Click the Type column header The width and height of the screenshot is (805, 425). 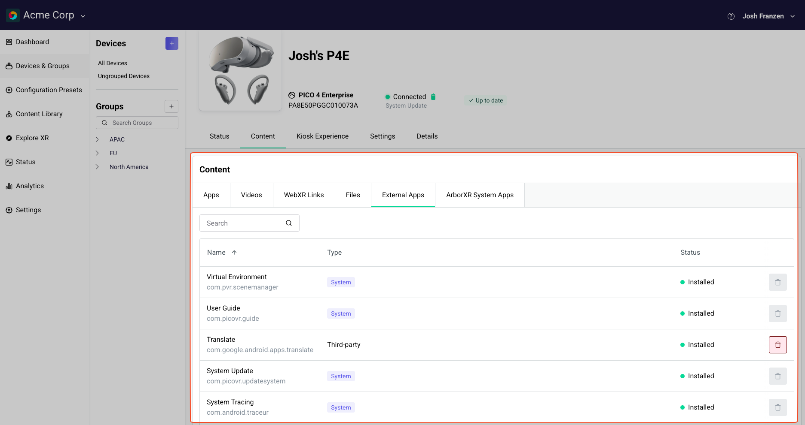point(334,253)
